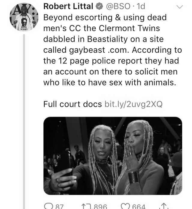Viewport: 192px width, 209px height.
Task: Open the 896 retweets count
Action: [100, 207]
